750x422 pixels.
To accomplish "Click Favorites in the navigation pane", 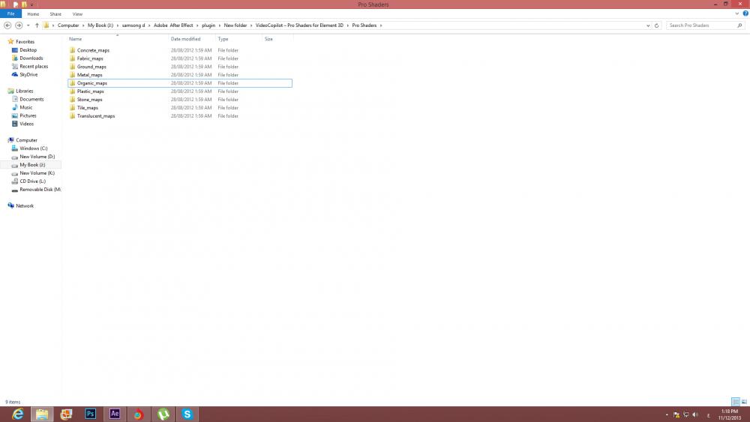I will coord(25,41).
